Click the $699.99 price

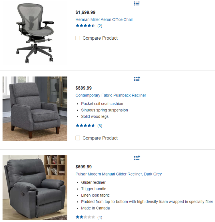coord(84,167)
